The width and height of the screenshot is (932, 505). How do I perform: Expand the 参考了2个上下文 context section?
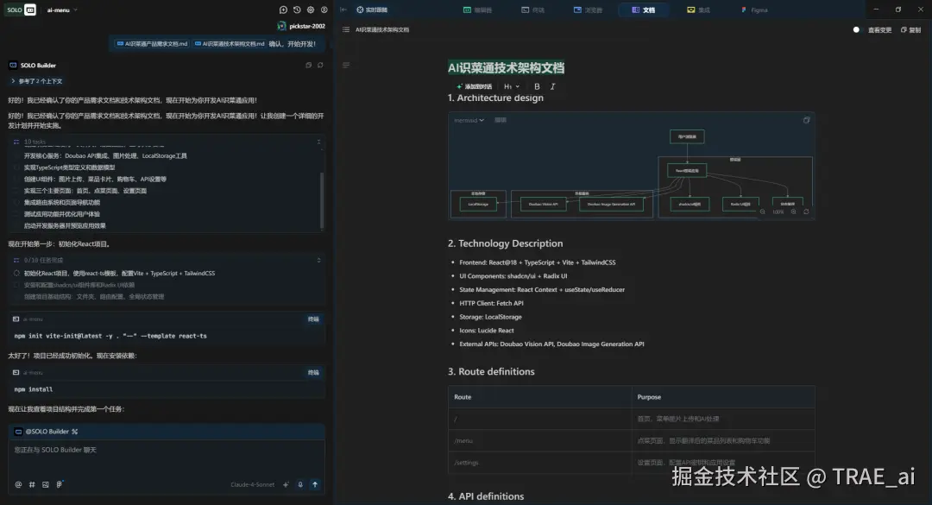(x=36, y=81)
